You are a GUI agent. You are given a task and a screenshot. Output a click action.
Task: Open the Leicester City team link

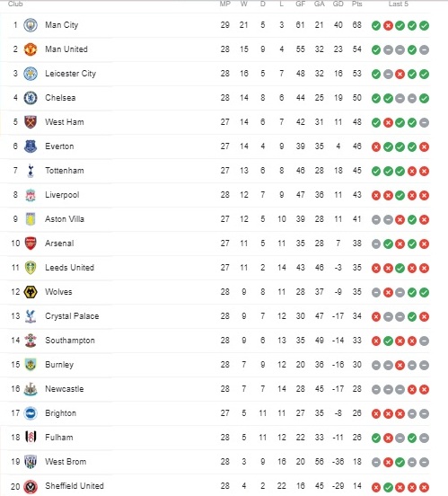click(71, 74)
